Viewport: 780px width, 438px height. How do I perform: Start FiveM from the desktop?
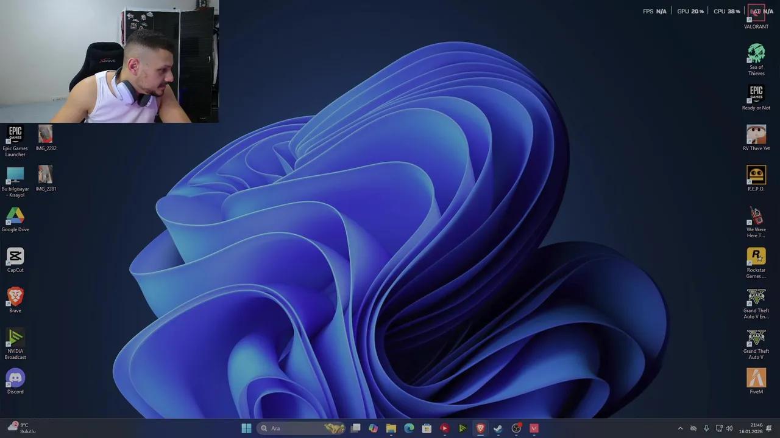click(756, 378)
